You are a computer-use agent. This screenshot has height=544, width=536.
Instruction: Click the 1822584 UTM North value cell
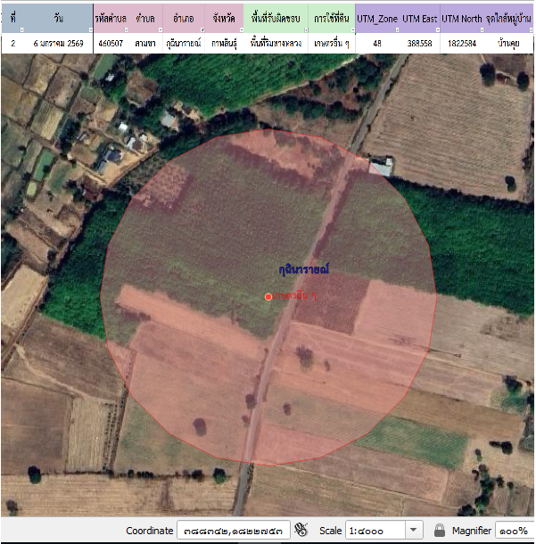[x=462, y=43]
